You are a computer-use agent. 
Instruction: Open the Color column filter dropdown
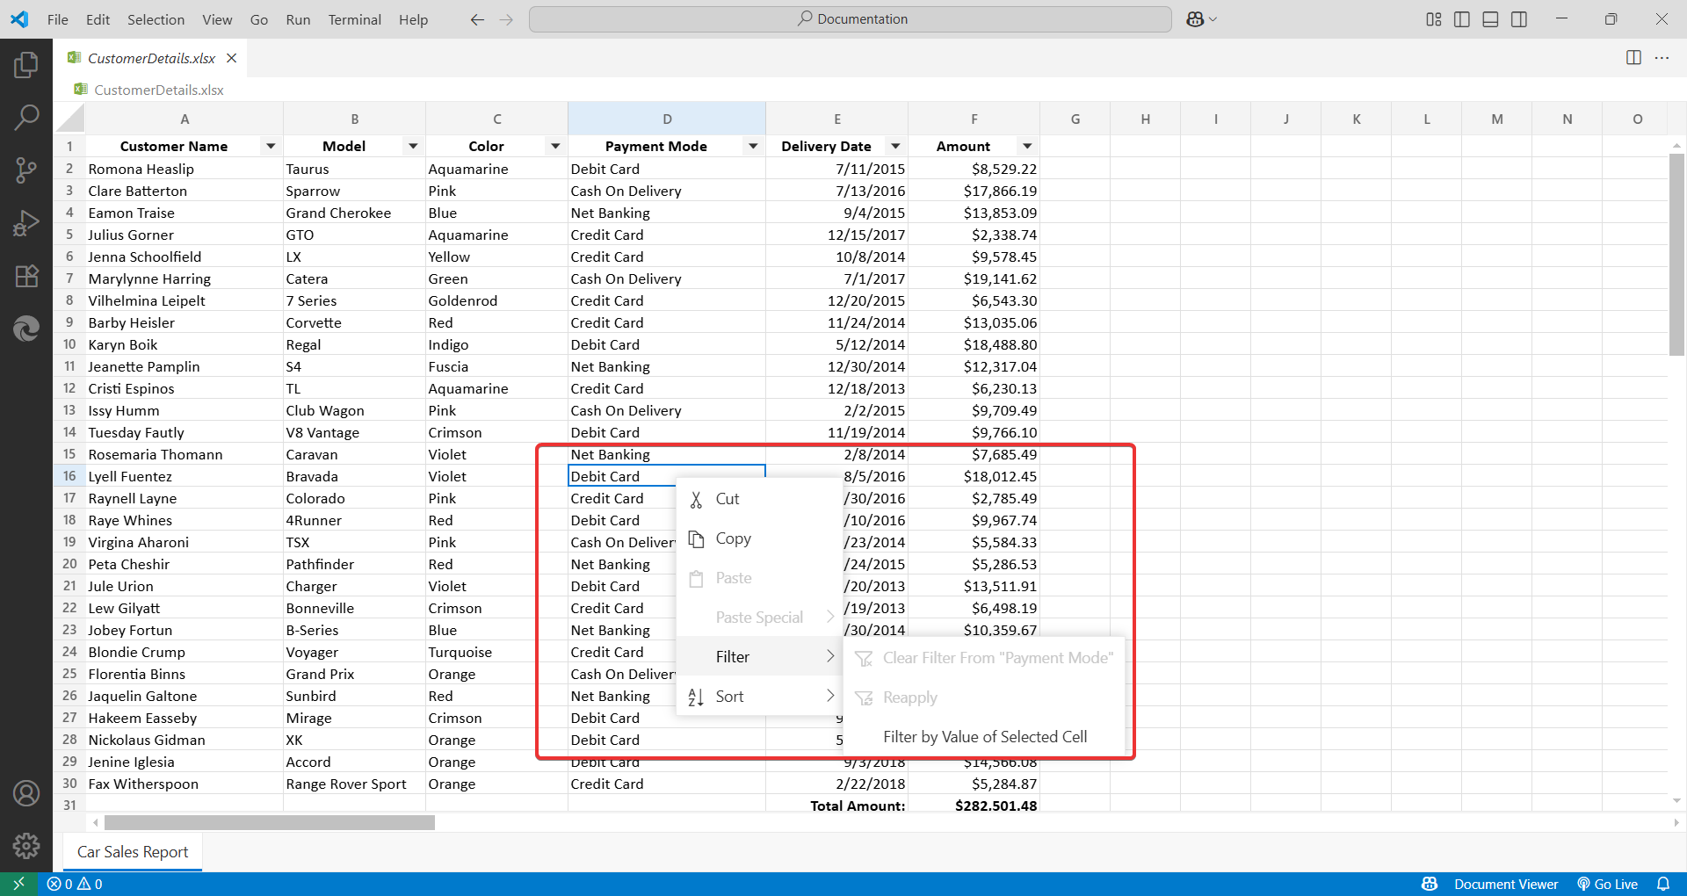click(555, 146)
